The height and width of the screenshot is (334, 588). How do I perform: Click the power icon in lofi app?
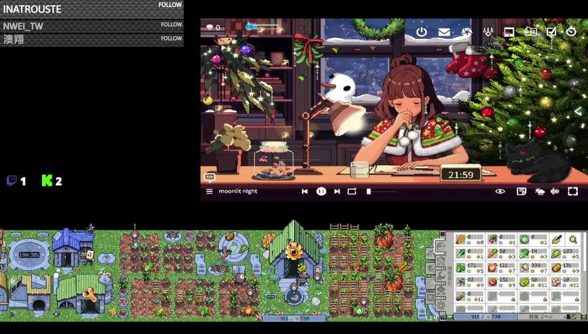[x=421, y=32]
